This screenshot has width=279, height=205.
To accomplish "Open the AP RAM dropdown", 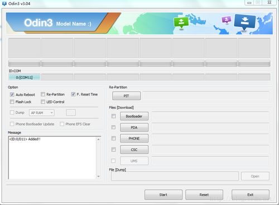I will 42,113.
